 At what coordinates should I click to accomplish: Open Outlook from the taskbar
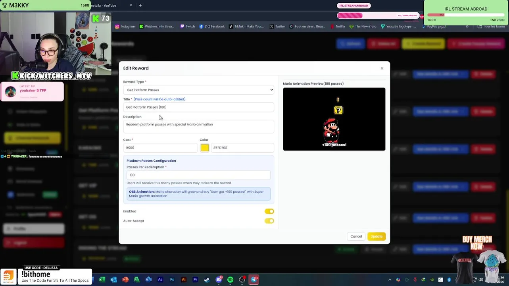pyautogui.click(x=113, y=280)
